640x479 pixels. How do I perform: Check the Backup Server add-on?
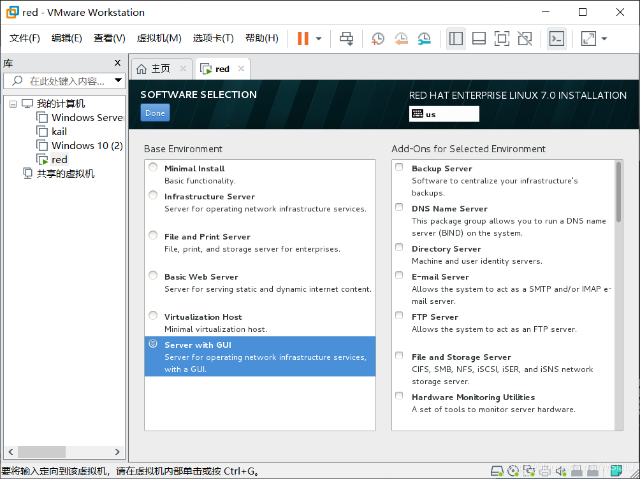tap(399, 167)
